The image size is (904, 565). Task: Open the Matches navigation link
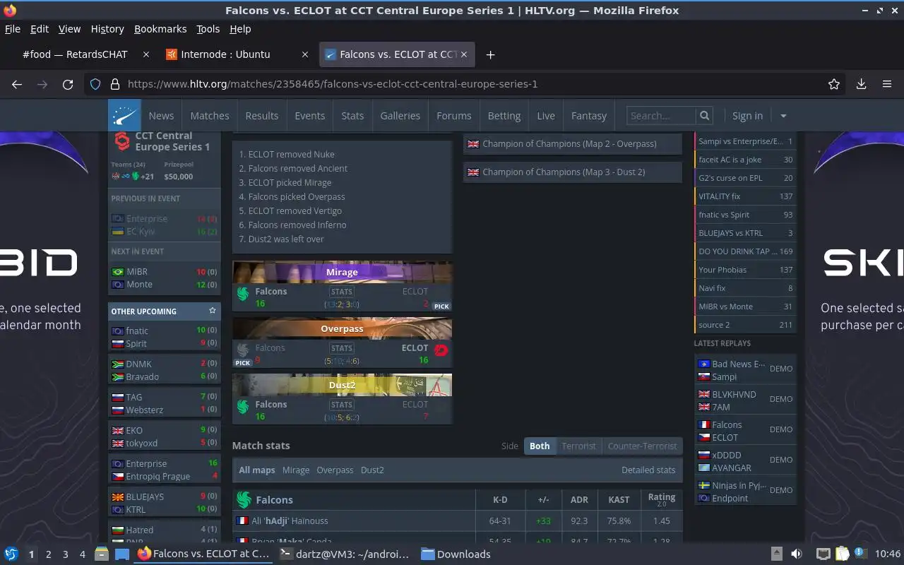210,116
